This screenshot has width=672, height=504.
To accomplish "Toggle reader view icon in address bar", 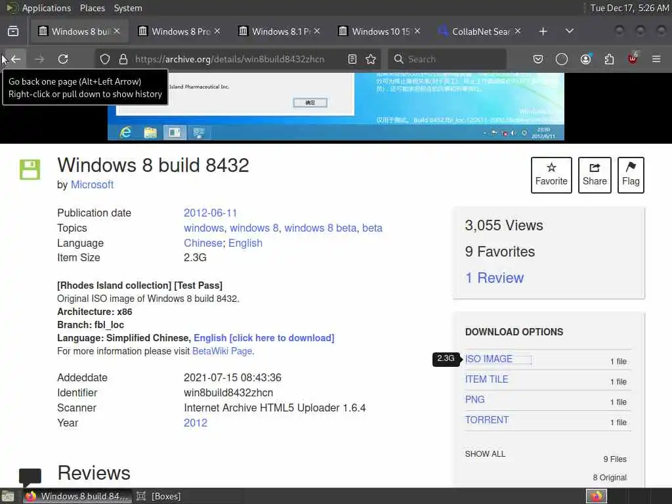I will (x=352, y=59).
